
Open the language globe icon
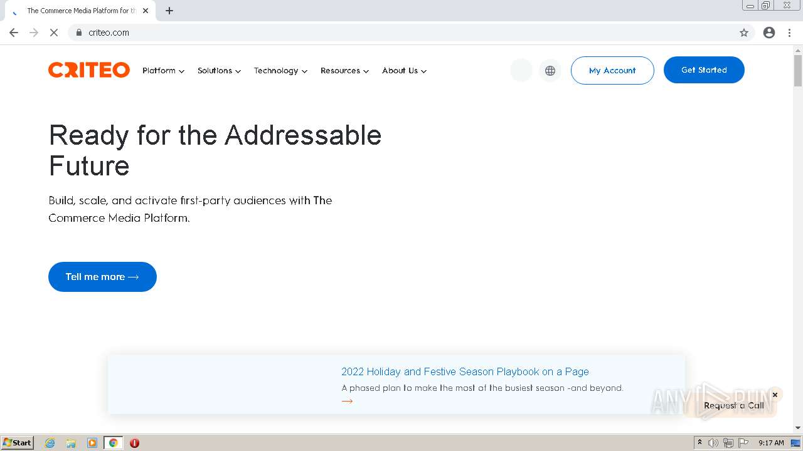pyautogui.click(x=550, y=71)
